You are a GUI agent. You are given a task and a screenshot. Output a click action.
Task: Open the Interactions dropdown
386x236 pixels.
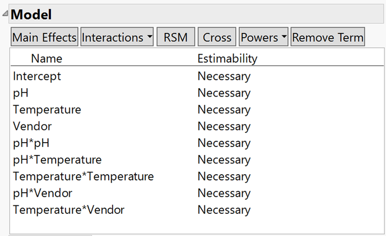[117, 38]
